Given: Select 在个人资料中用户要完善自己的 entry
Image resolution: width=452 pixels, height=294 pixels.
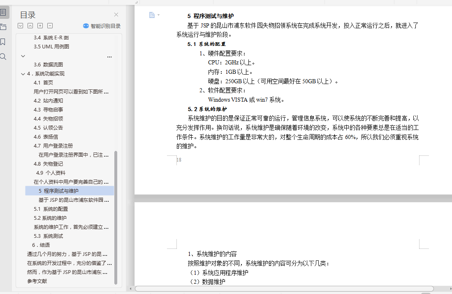Looking at the screenshot, I should pyautogui.click(x=71, y=182).
